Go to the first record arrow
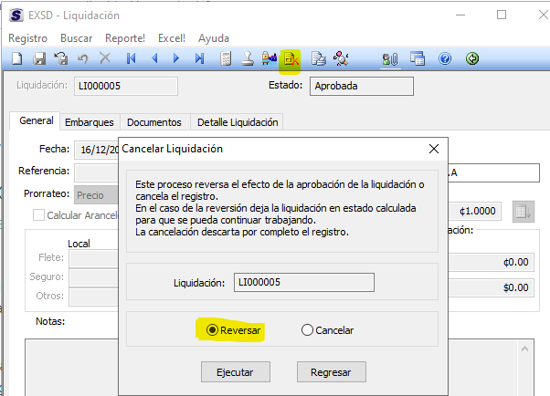Image resolution: width=550 pixels, height=396 pixels. point(131,59)
